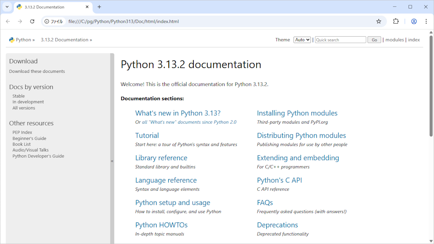Open Installing Python modules
434x244 pixels.
[297, 113]
